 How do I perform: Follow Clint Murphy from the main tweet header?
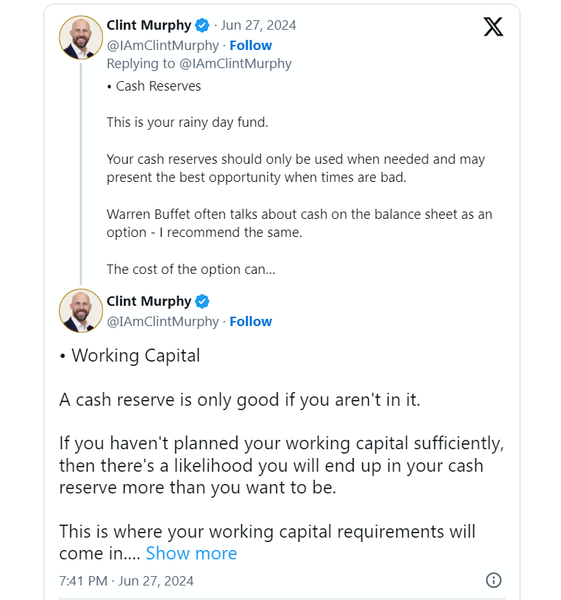pyautogui.click(x=251, y=322)
